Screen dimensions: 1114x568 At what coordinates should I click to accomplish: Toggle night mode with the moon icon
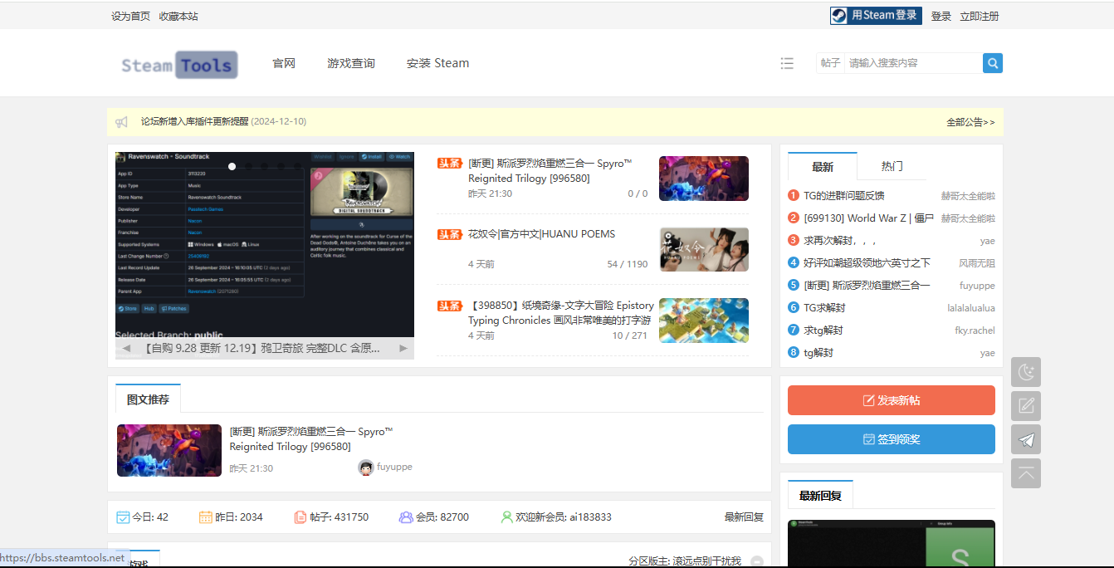pos(1026,372)
